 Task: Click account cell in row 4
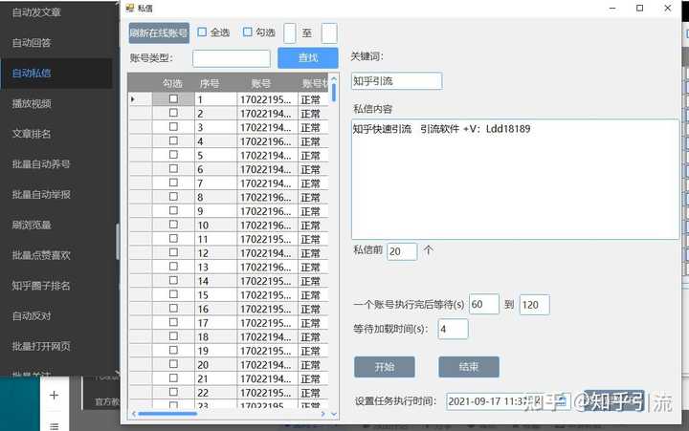[267, 141]
